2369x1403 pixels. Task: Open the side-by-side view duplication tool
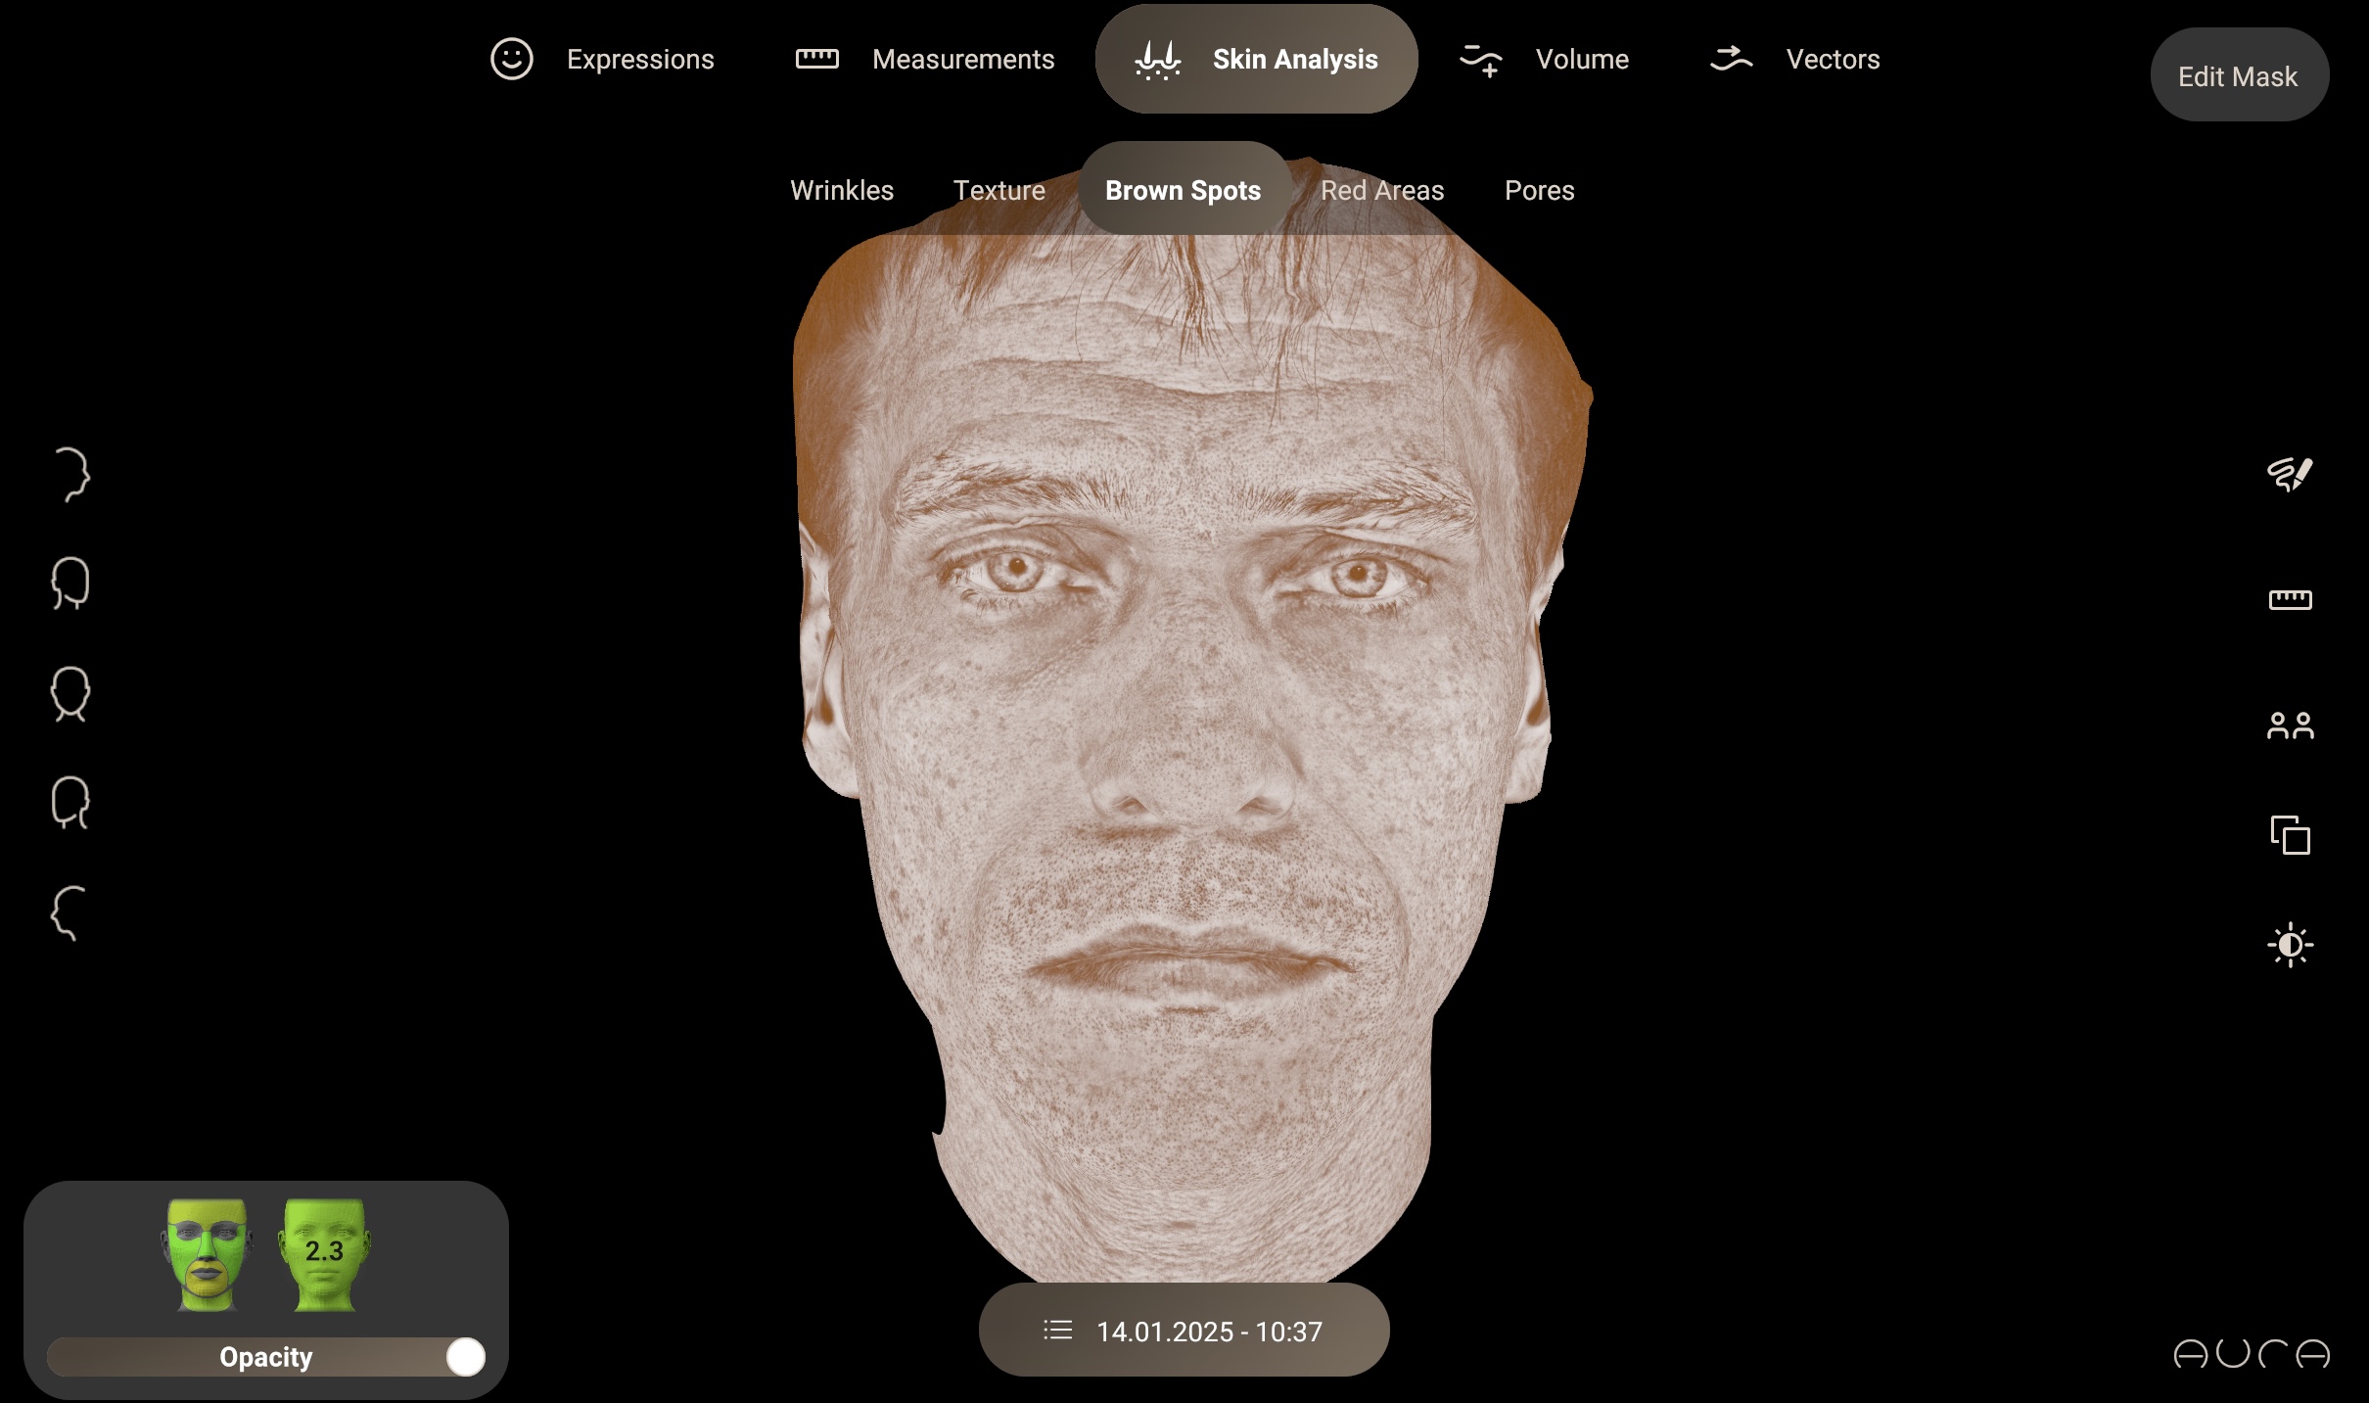pyautogui.click(x=2290, y=835)
